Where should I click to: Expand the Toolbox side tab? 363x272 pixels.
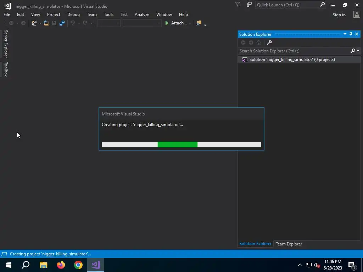[6, 69]
